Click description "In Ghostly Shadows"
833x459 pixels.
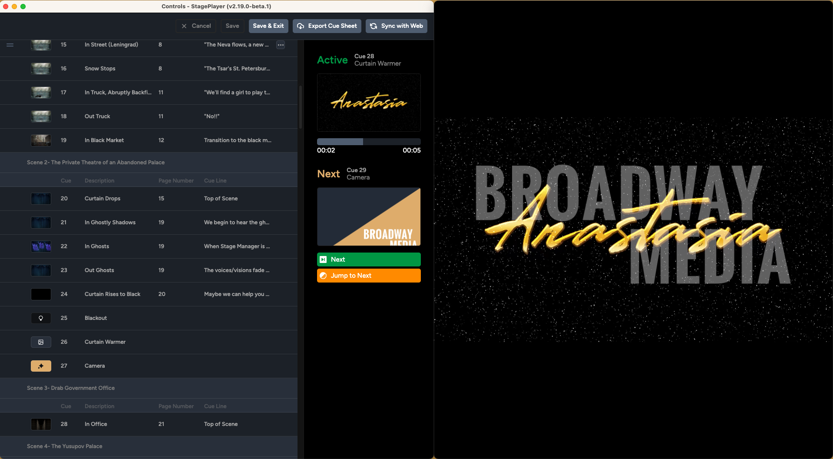(x=110, y=223)
